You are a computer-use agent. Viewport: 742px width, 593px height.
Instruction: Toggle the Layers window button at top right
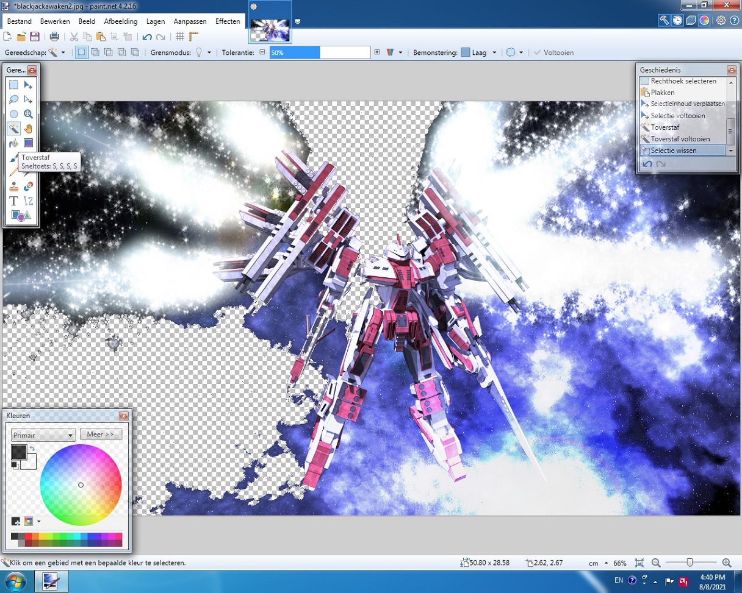tap(691, 20)
